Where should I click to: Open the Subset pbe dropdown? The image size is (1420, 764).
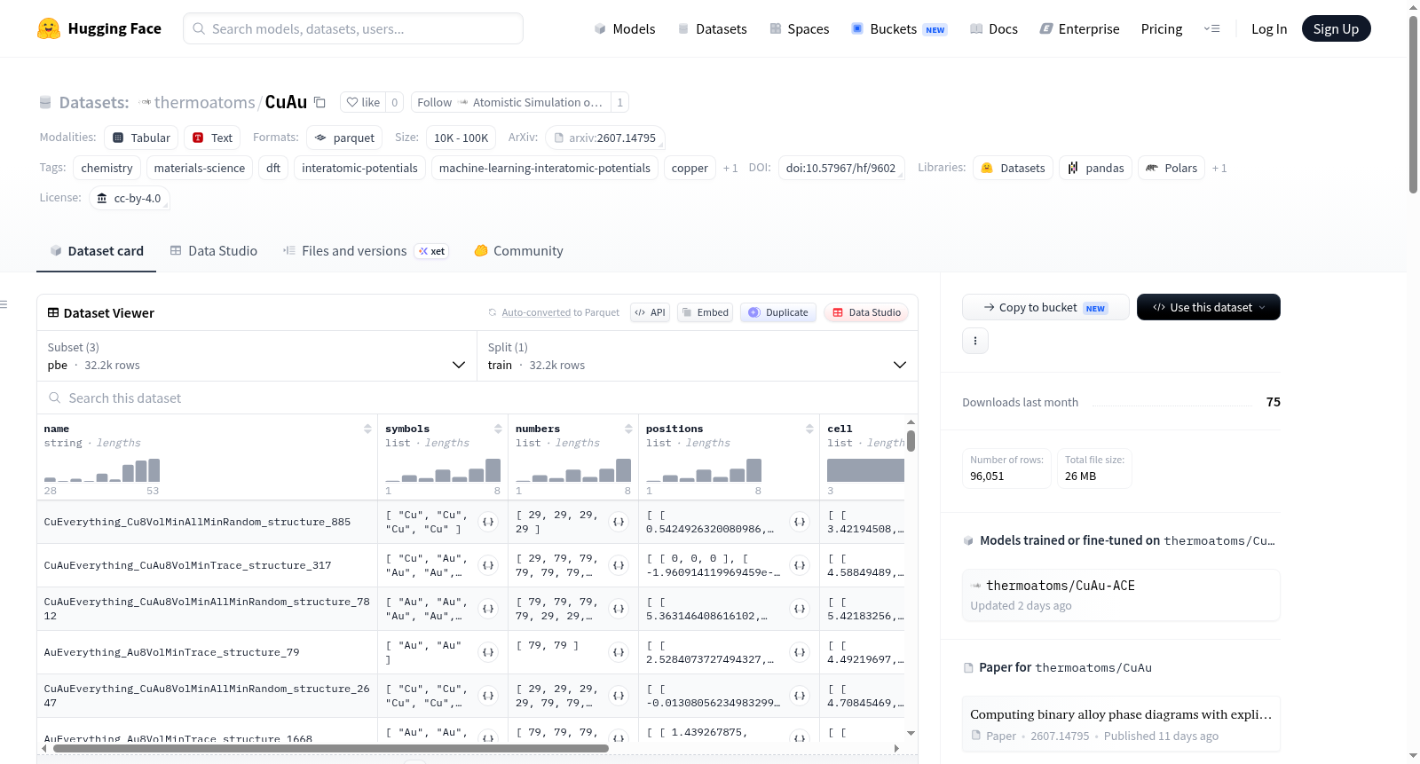click(x=256, y=356)
